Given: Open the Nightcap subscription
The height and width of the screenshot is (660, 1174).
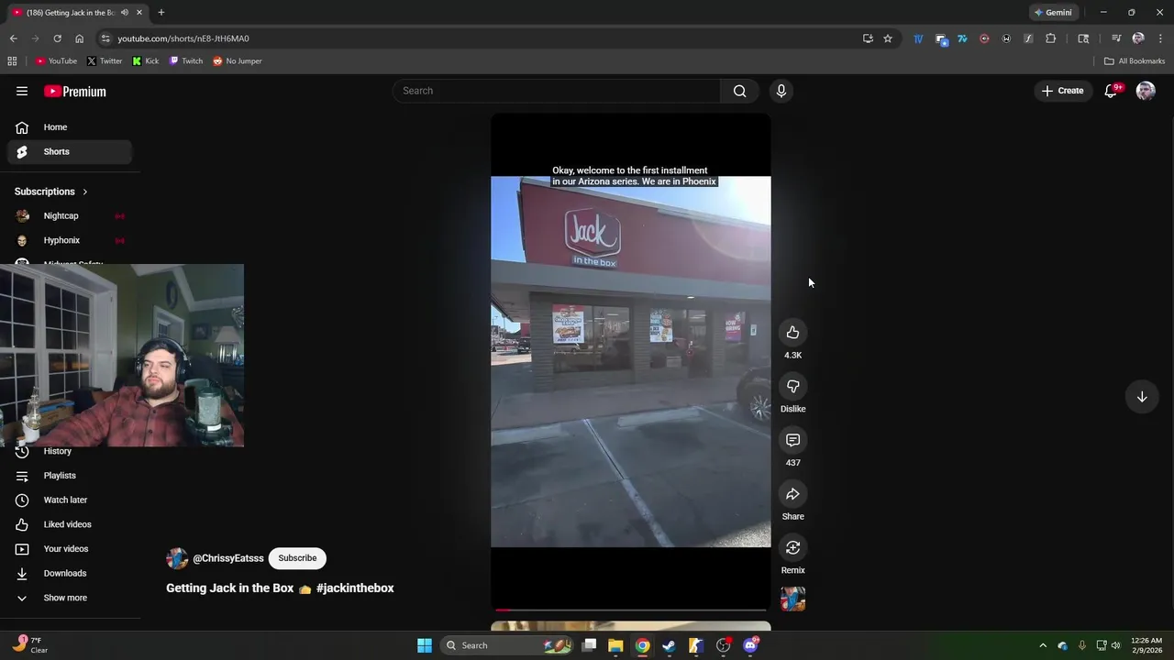Looking at the screenshot, I should pyautogui.click(x=69, y=215).
